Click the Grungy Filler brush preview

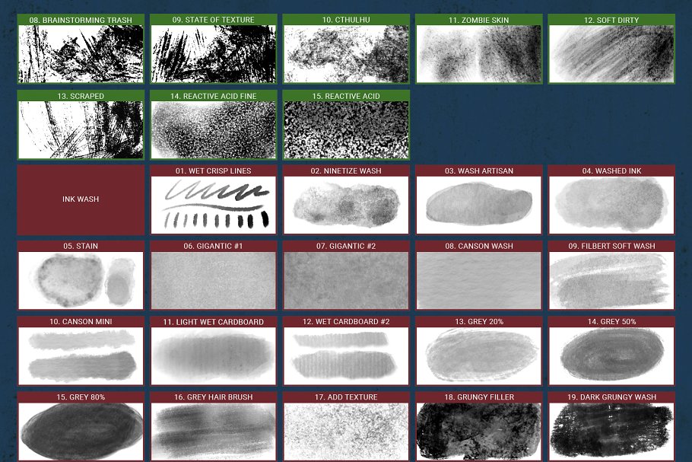pyautogui.click(x=478, y=431)
